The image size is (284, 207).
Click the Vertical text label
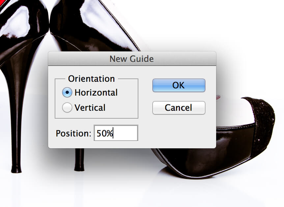(90, 108)
